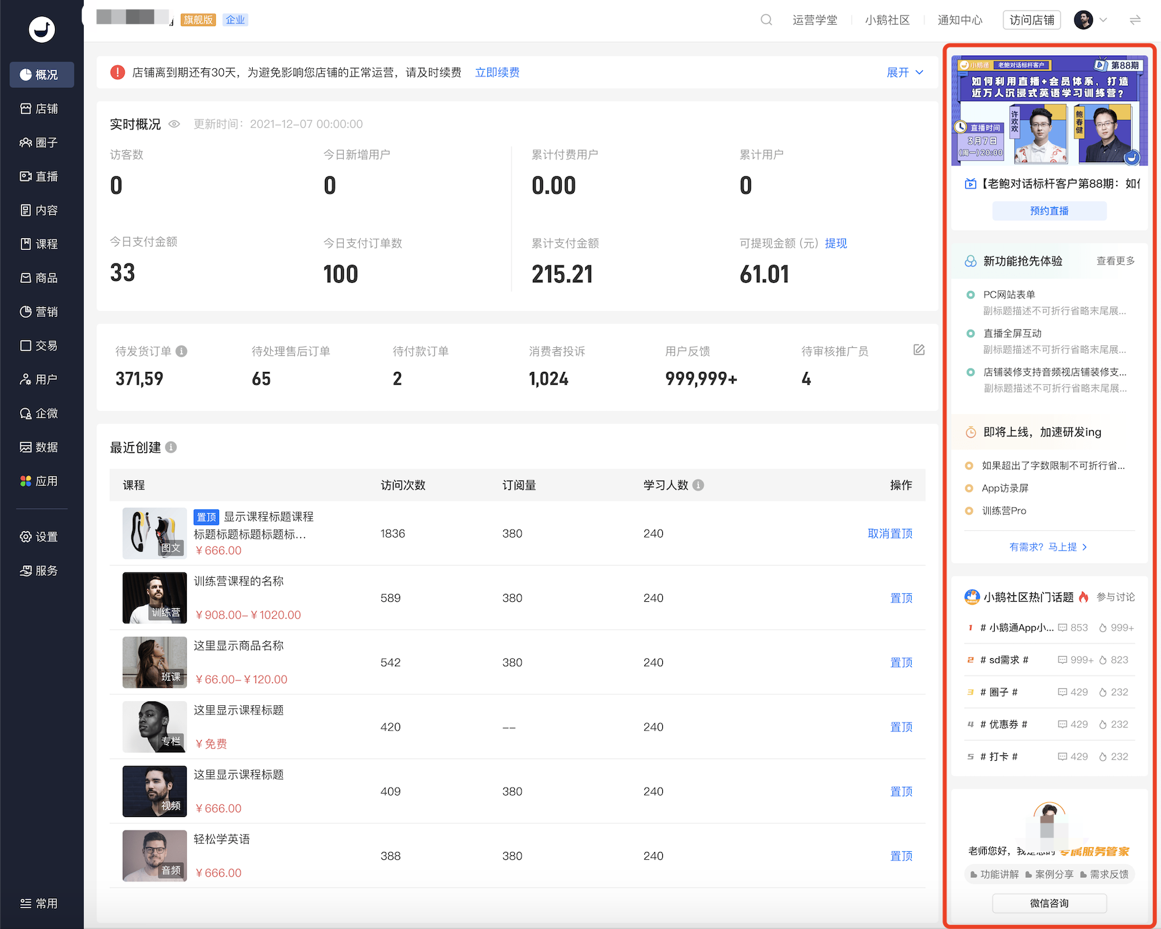Click the 立即续费 renewal link

pyautogui.click(x=497, y=72)
